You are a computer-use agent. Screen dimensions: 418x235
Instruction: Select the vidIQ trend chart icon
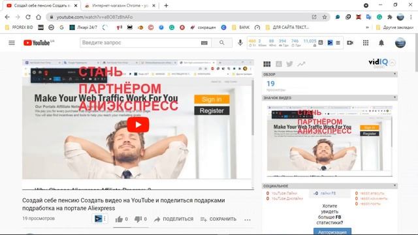tap(302, 64)
